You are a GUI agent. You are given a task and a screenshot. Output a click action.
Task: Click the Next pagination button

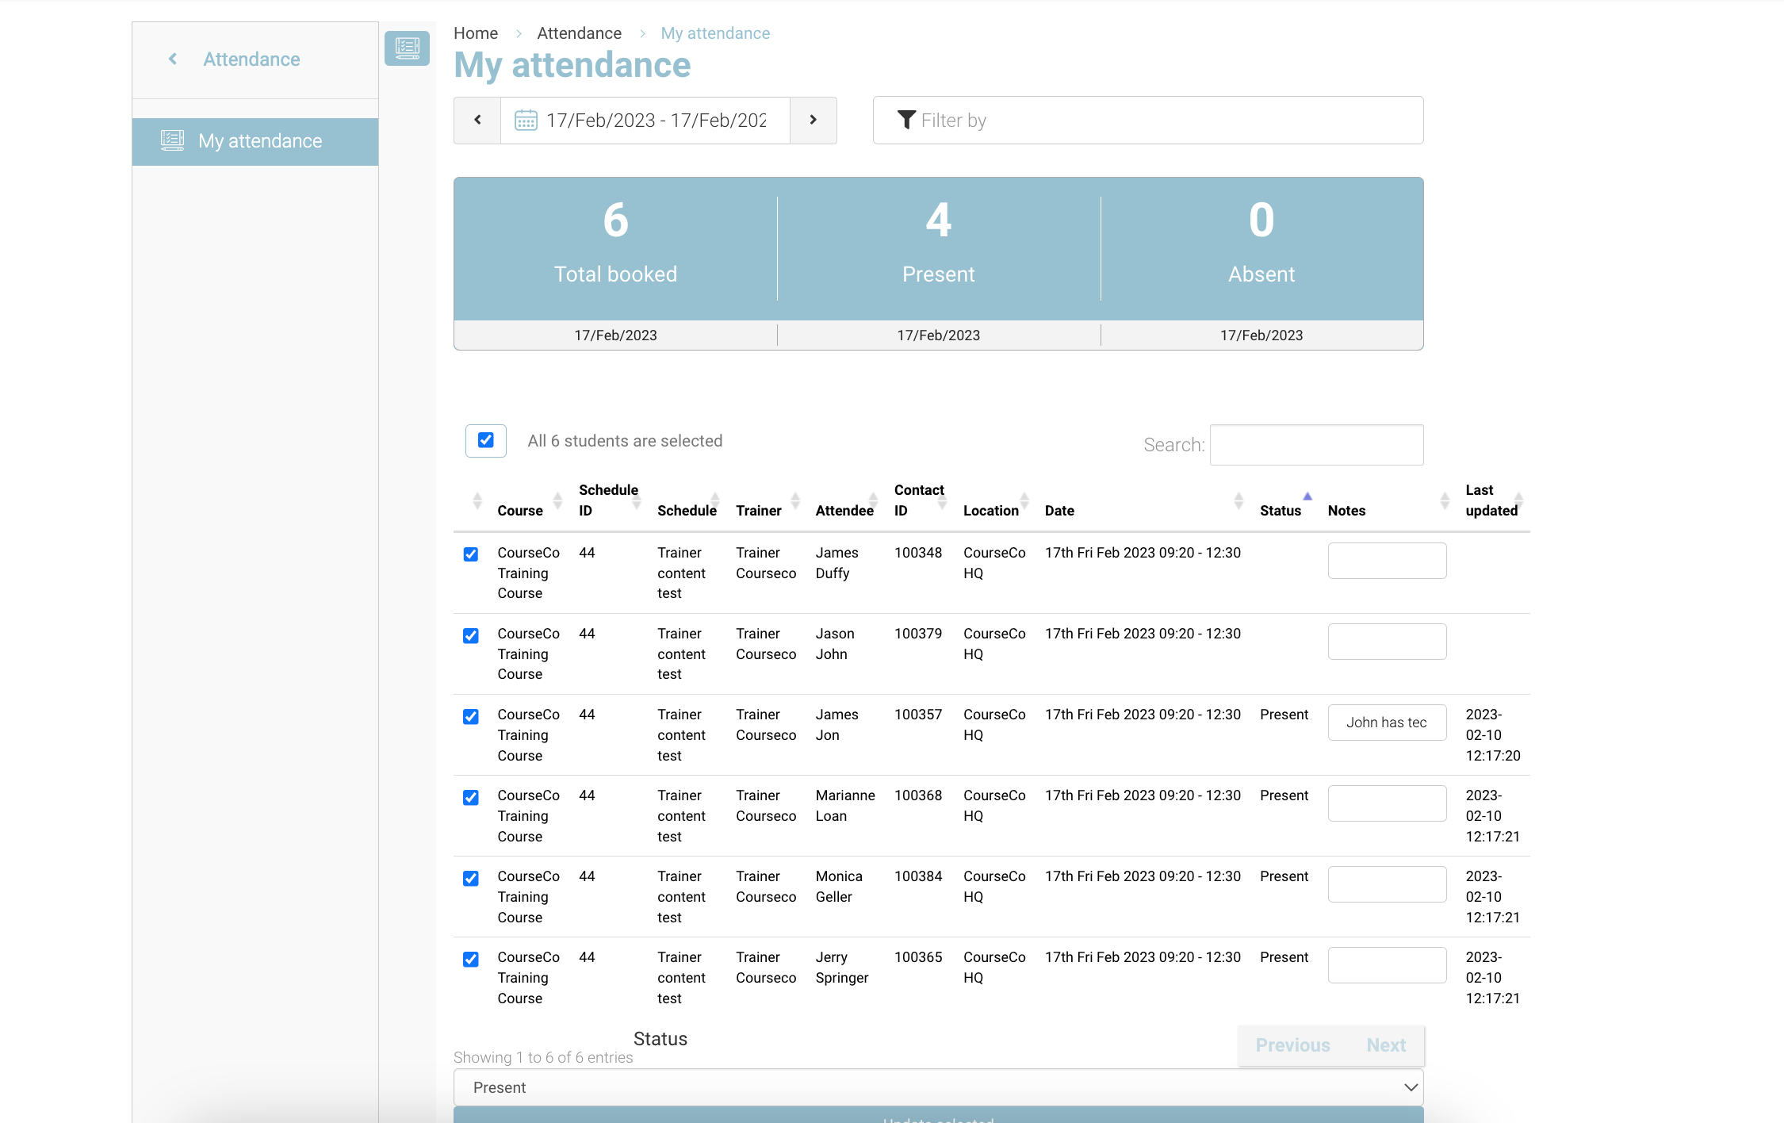coord(1385,1045)
